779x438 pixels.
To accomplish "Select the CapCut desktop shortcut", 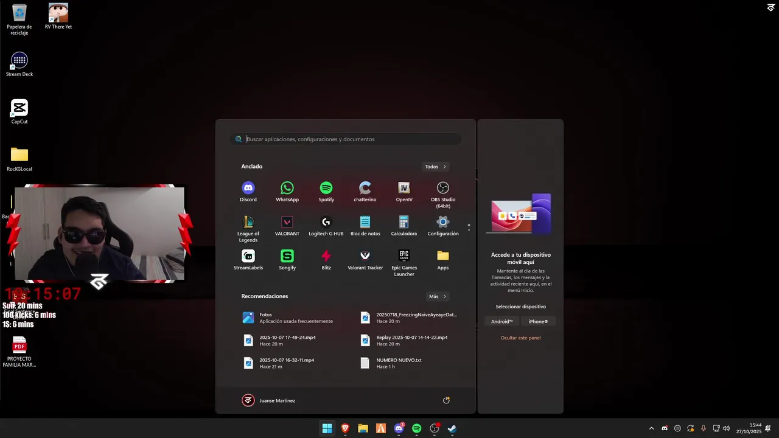I will pyautogui.click(x=19, y=112).
